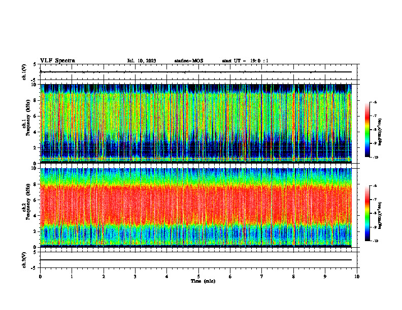Click the ch.1 spectrogram plot panel
402x310 pixels.
[196, 124]
